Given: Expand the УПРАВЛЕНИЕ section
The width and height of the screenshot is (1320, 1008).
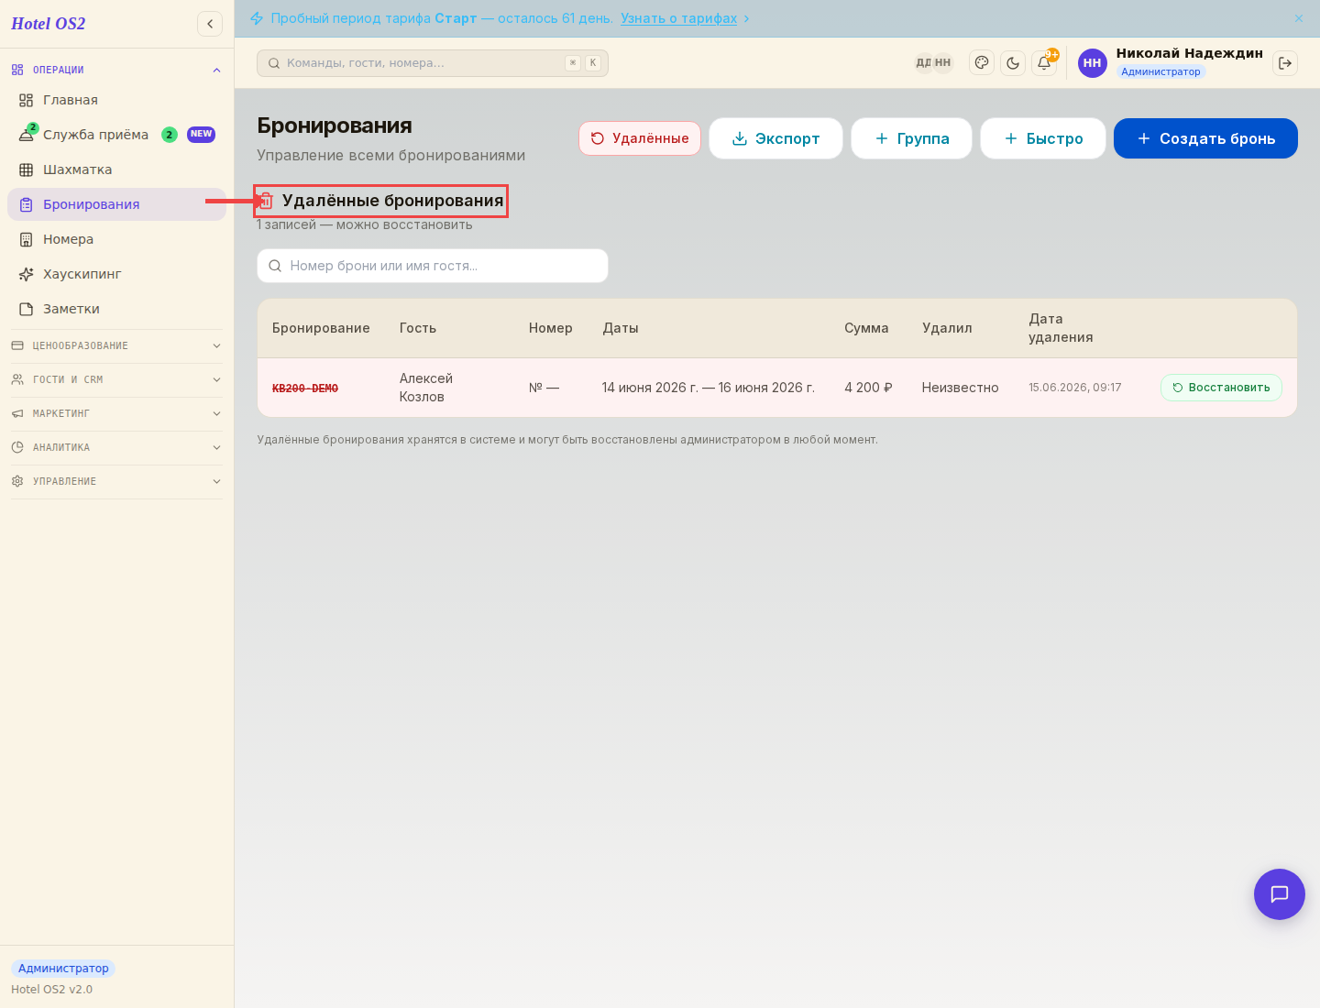Looking at the screenshot, I should (117, 481).
